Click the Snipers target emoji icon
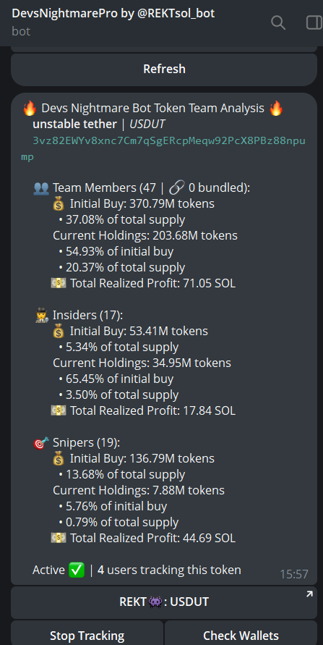 [x=41, y=442]
